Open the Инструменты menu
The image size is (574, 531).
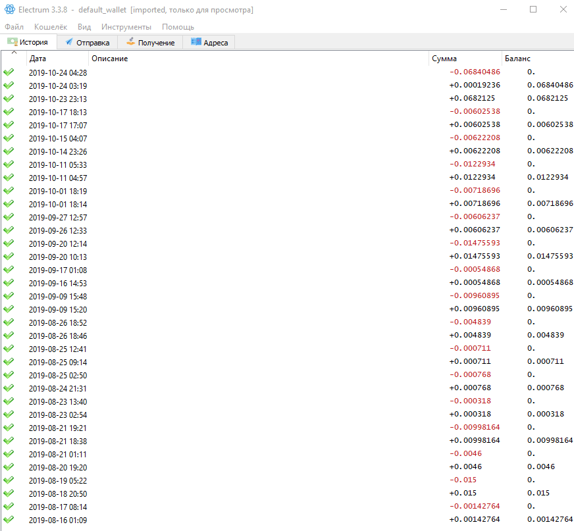(126, 27)
